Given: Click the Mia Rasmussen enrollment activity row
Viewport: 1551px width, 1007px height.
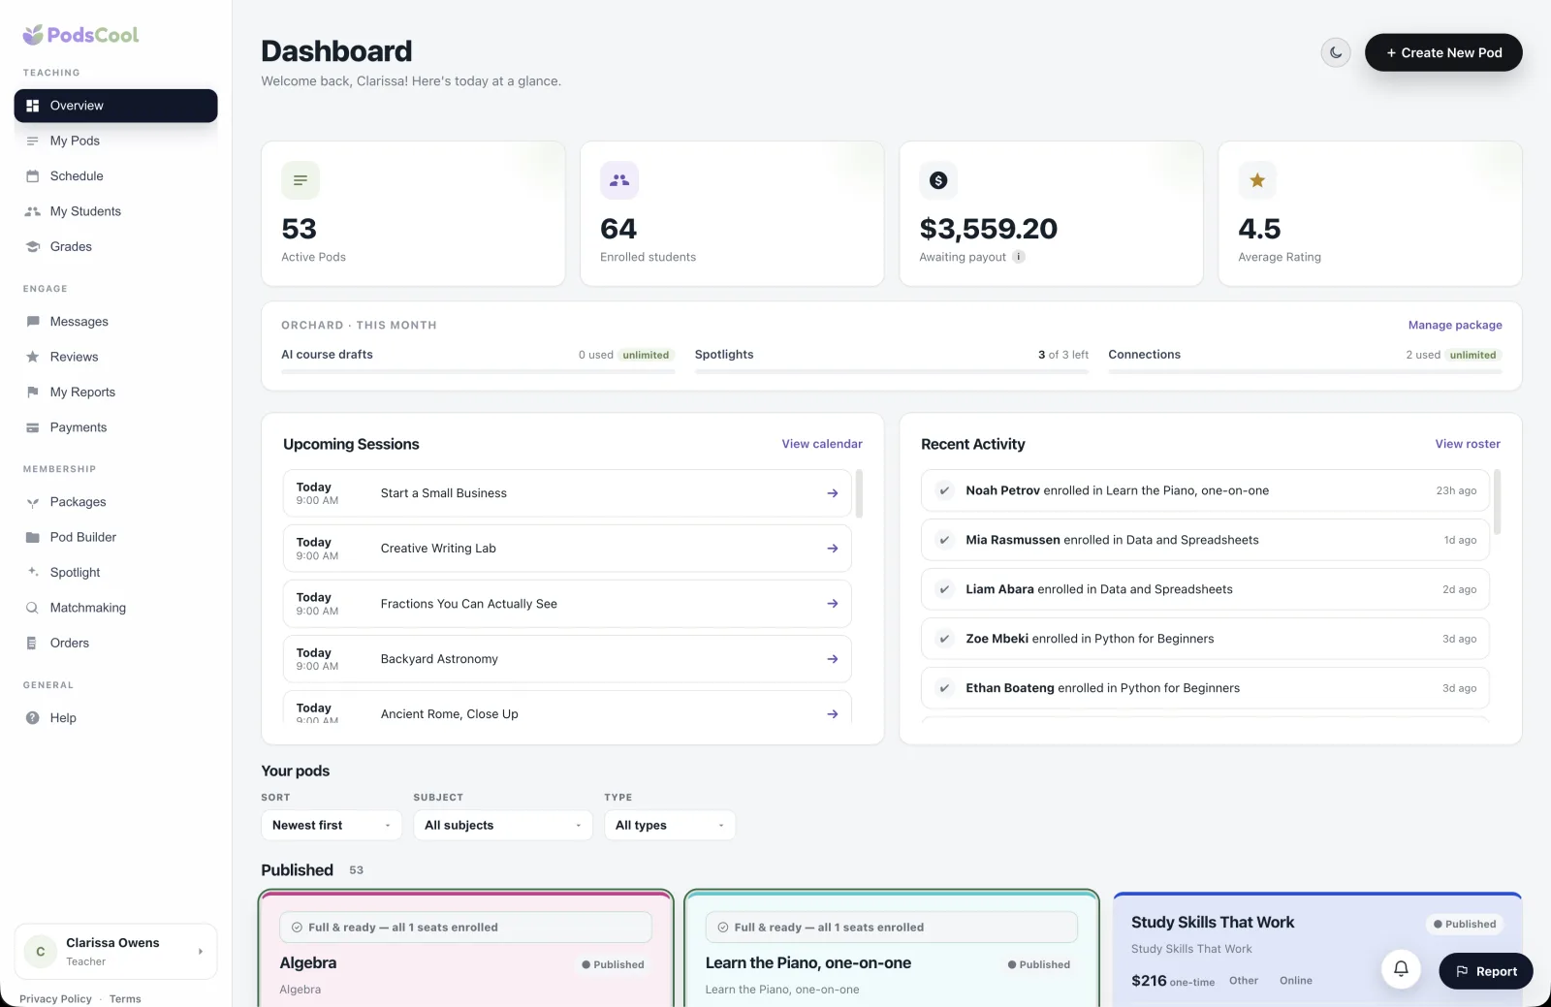Looking at the screenshot, I should (1205, 540).
